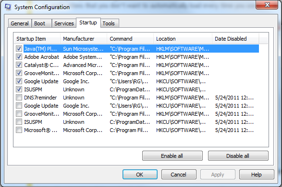Sort by the Startup Item column header

pos(37,39)
